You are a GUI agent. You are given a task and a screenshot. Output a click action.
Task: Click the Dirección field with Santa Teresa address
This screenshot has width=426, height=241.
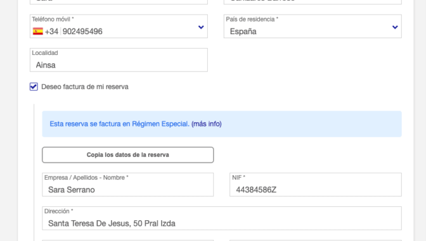[x=222, y=218]
